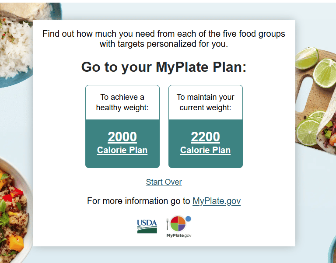This screenshot has width=336, height=263.
Task: Click the USDA logo
Action: point(147,226)
